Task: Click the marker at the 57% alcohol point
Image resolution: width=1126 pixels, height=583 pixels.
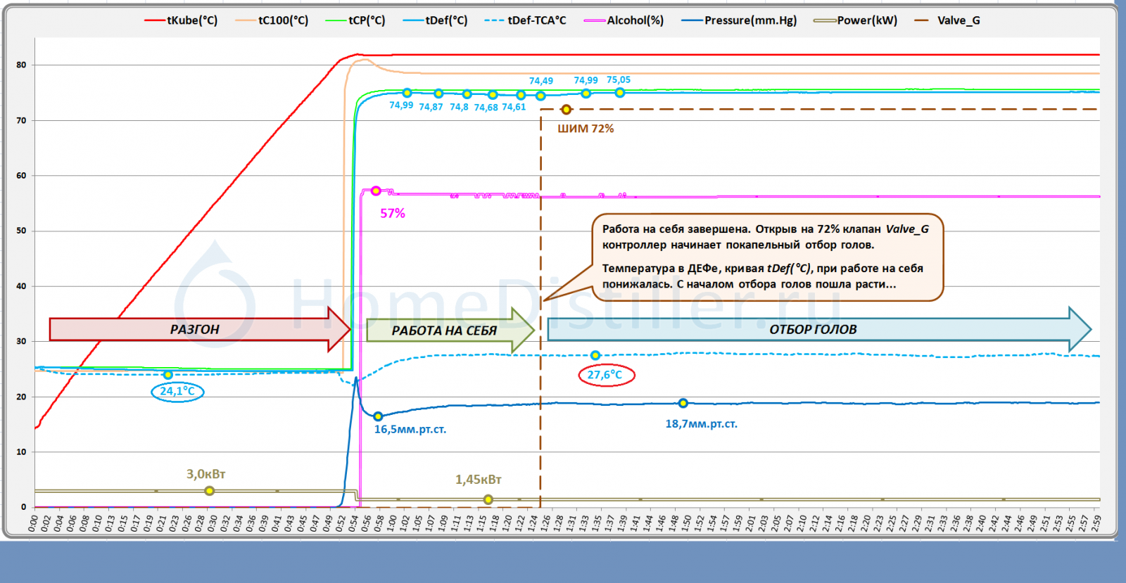Action: click(376, 191)
